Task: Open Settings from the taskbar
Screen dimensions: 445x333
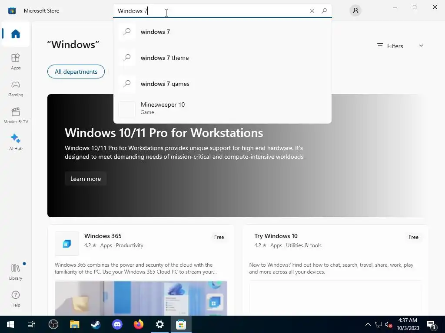Action: tap(160, 324)
